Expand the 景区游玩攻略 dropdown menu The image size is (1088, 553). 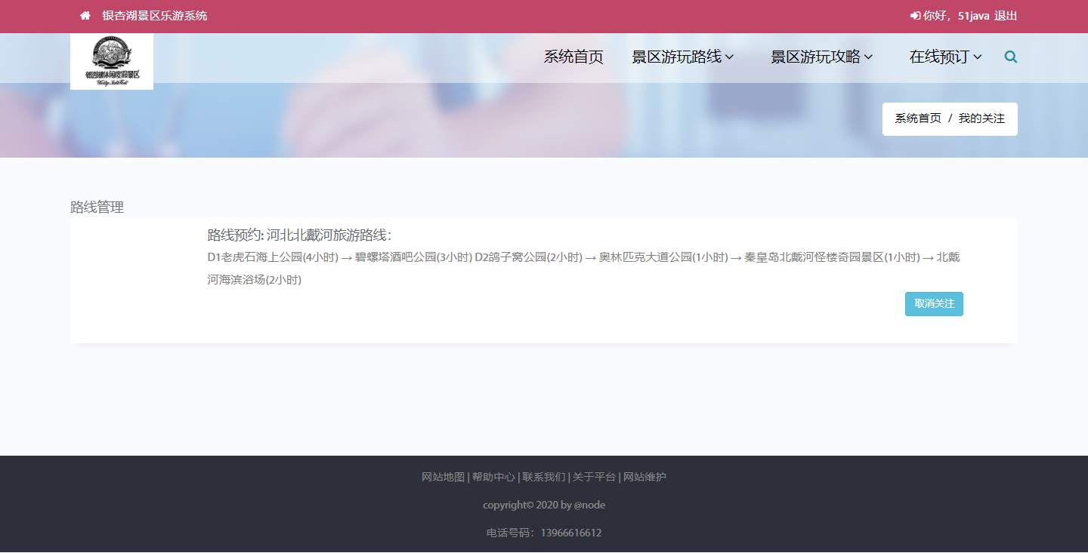point(821,57)
